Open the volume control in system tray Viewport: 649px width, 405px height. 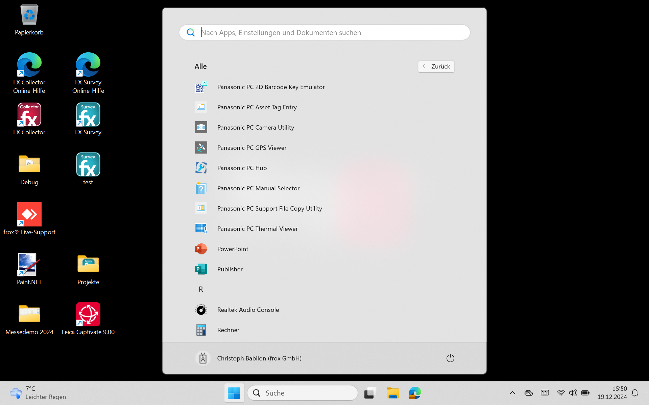point(573,393)
